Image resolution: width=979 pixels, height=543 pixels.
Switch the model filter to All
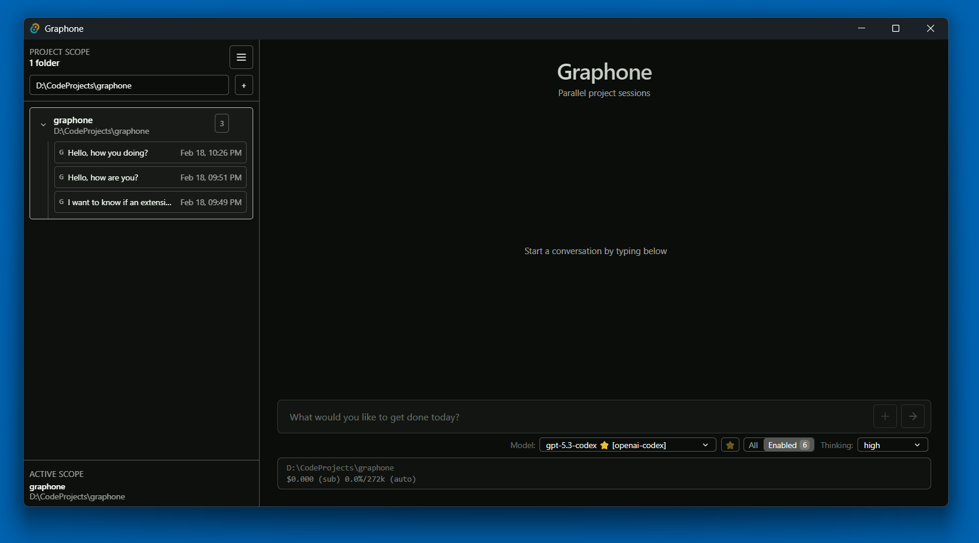753,445
